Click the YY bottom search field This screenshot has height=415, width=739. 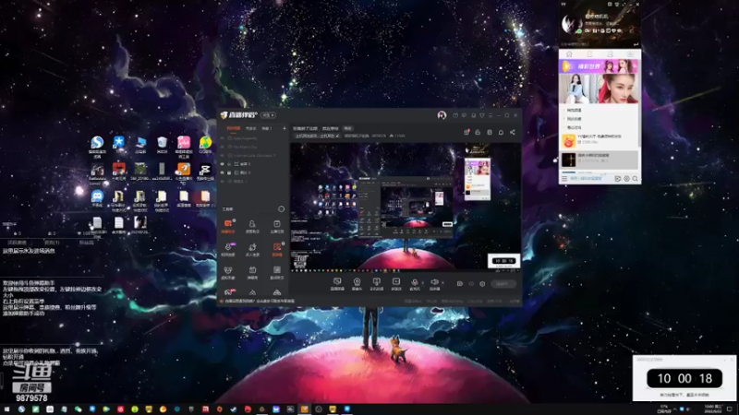coord(590,179)
